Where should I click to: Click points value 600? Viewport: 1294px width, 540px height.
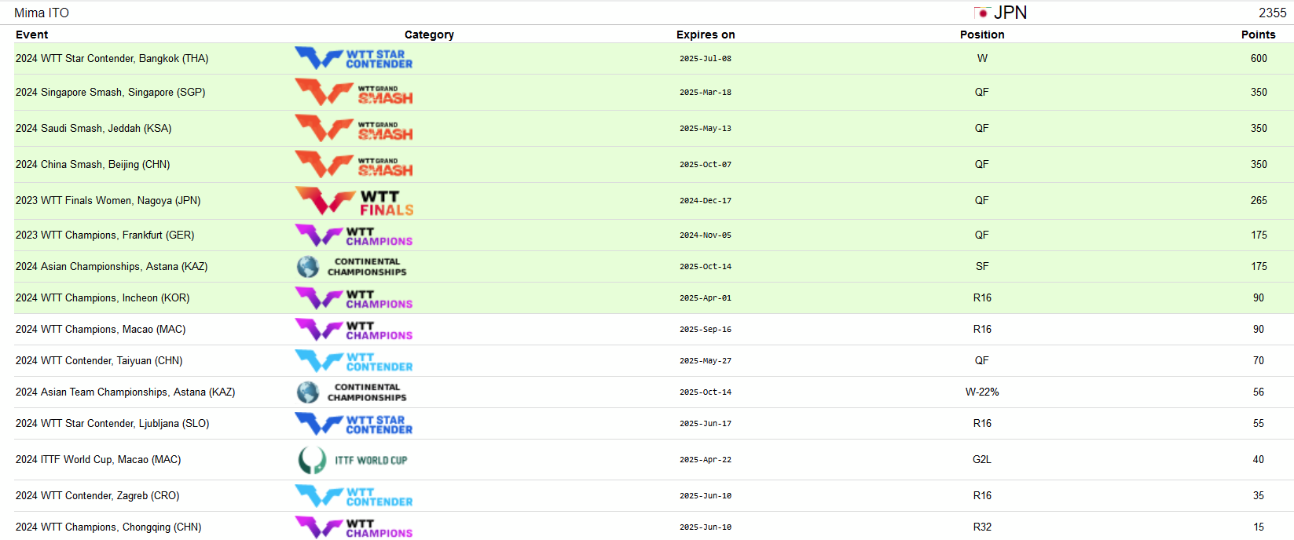tap(1259, 59)
